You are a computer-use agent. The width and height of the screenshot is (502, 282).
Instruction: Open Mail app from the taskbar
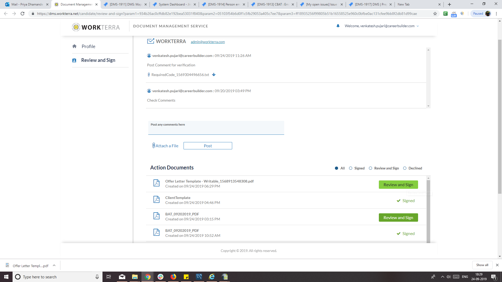(x=122, y=277)
